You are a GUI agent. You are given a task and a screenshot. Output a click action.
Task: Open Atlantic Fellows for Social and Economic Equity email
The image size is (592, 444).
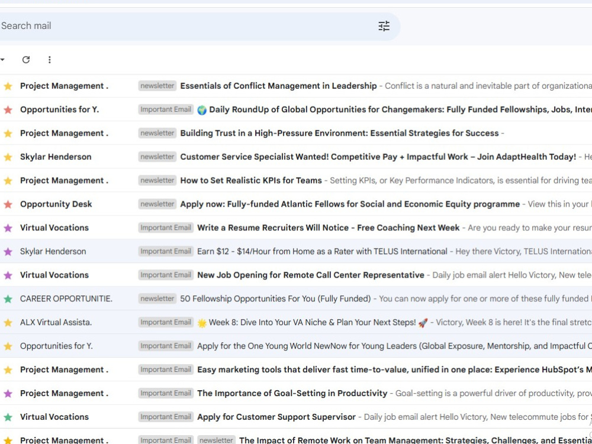[x=350, y=204]
